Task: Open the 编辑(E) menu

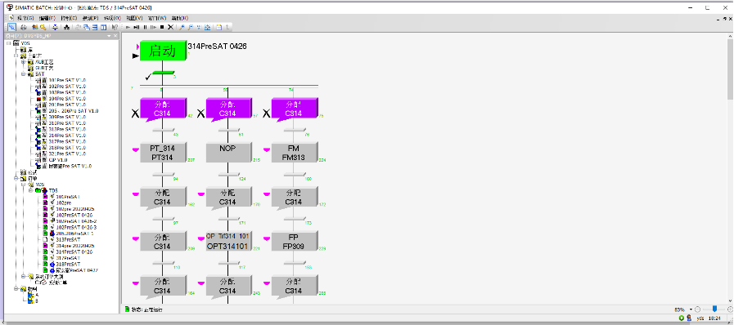Action: pos(47,18)
